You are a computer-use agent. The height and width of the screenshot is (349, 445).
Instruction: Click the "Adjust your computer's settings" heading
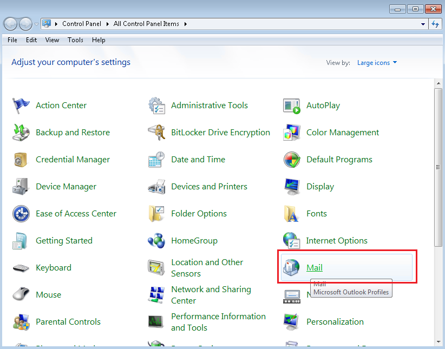[x=71, y=62]
